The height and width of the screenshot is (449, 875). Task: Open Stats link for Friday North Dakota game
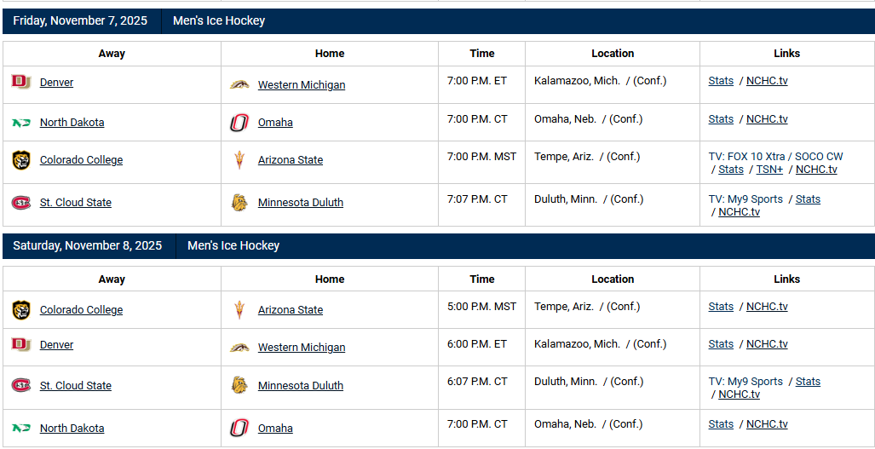[x=721, y=118]
